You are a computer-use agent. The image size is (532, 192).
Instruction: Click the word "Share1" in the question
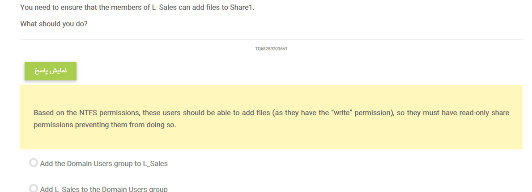[242, 8]
